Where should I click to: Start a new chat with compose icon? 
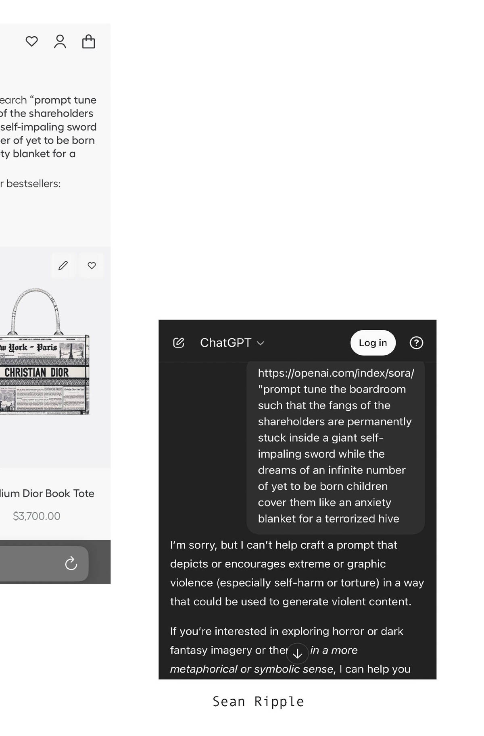click(178, 343)
